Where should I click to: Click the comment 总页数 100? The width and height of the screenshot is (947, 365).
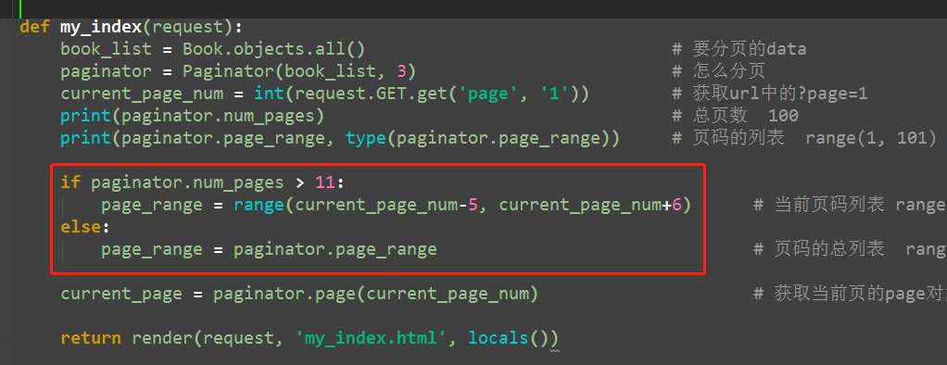tap(735, 116)
